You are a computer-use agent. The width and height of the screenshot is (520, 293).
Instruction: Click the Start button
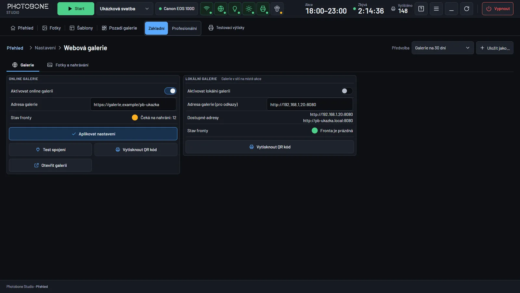76,9
